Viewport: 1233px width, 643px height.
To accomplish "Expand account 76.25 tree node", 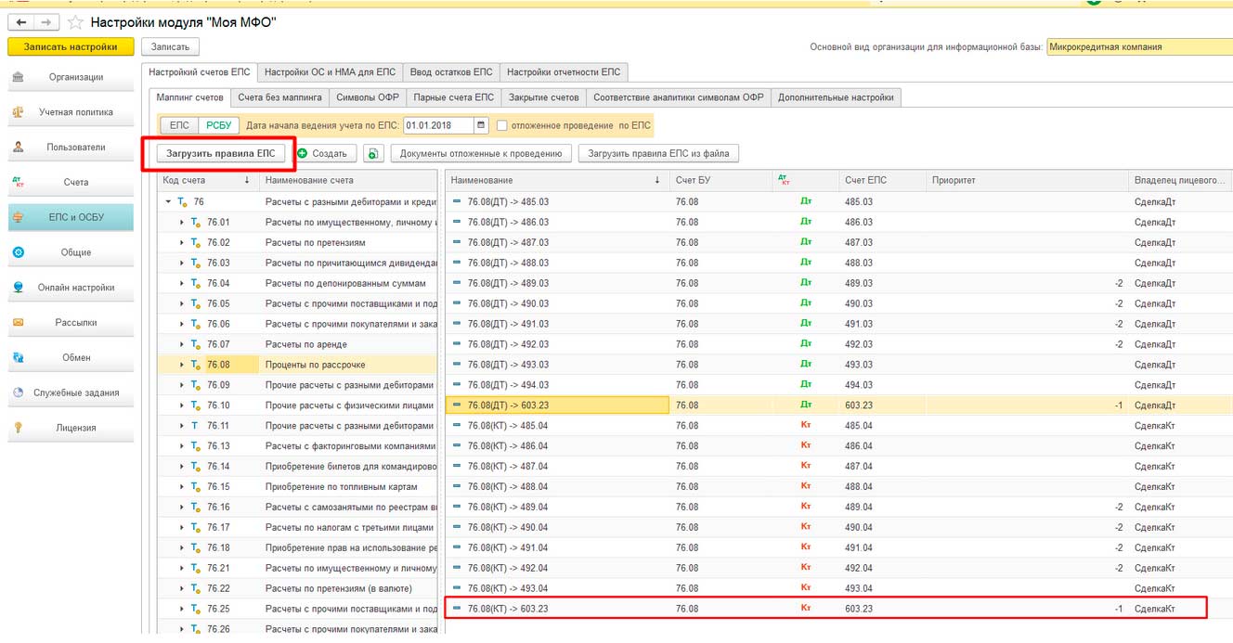I will (x=182, y=609).
